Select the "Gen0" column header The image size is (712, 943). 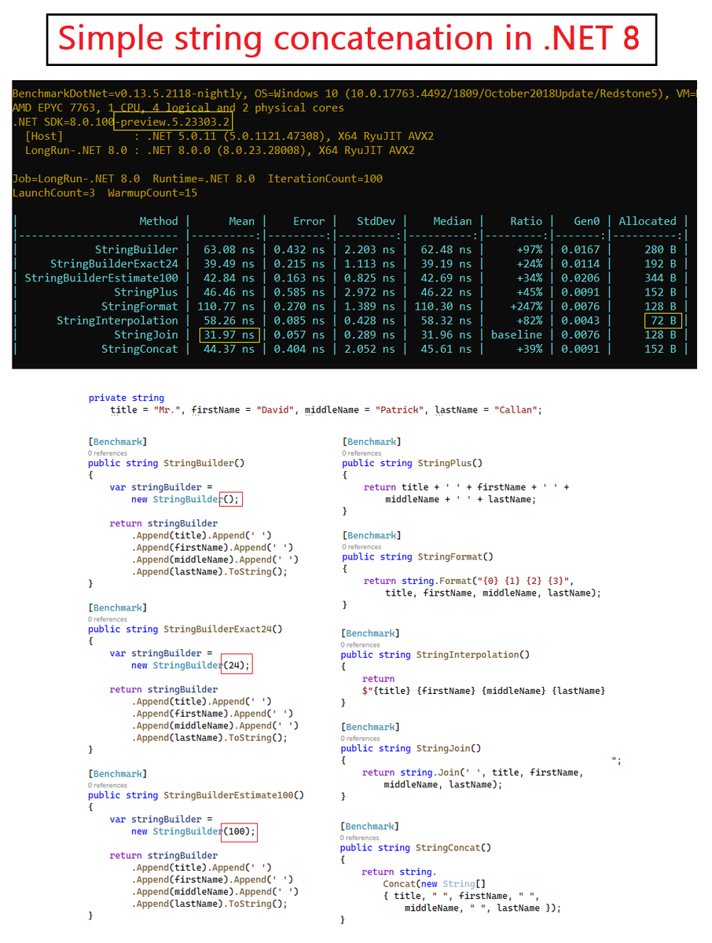[586, 221]
